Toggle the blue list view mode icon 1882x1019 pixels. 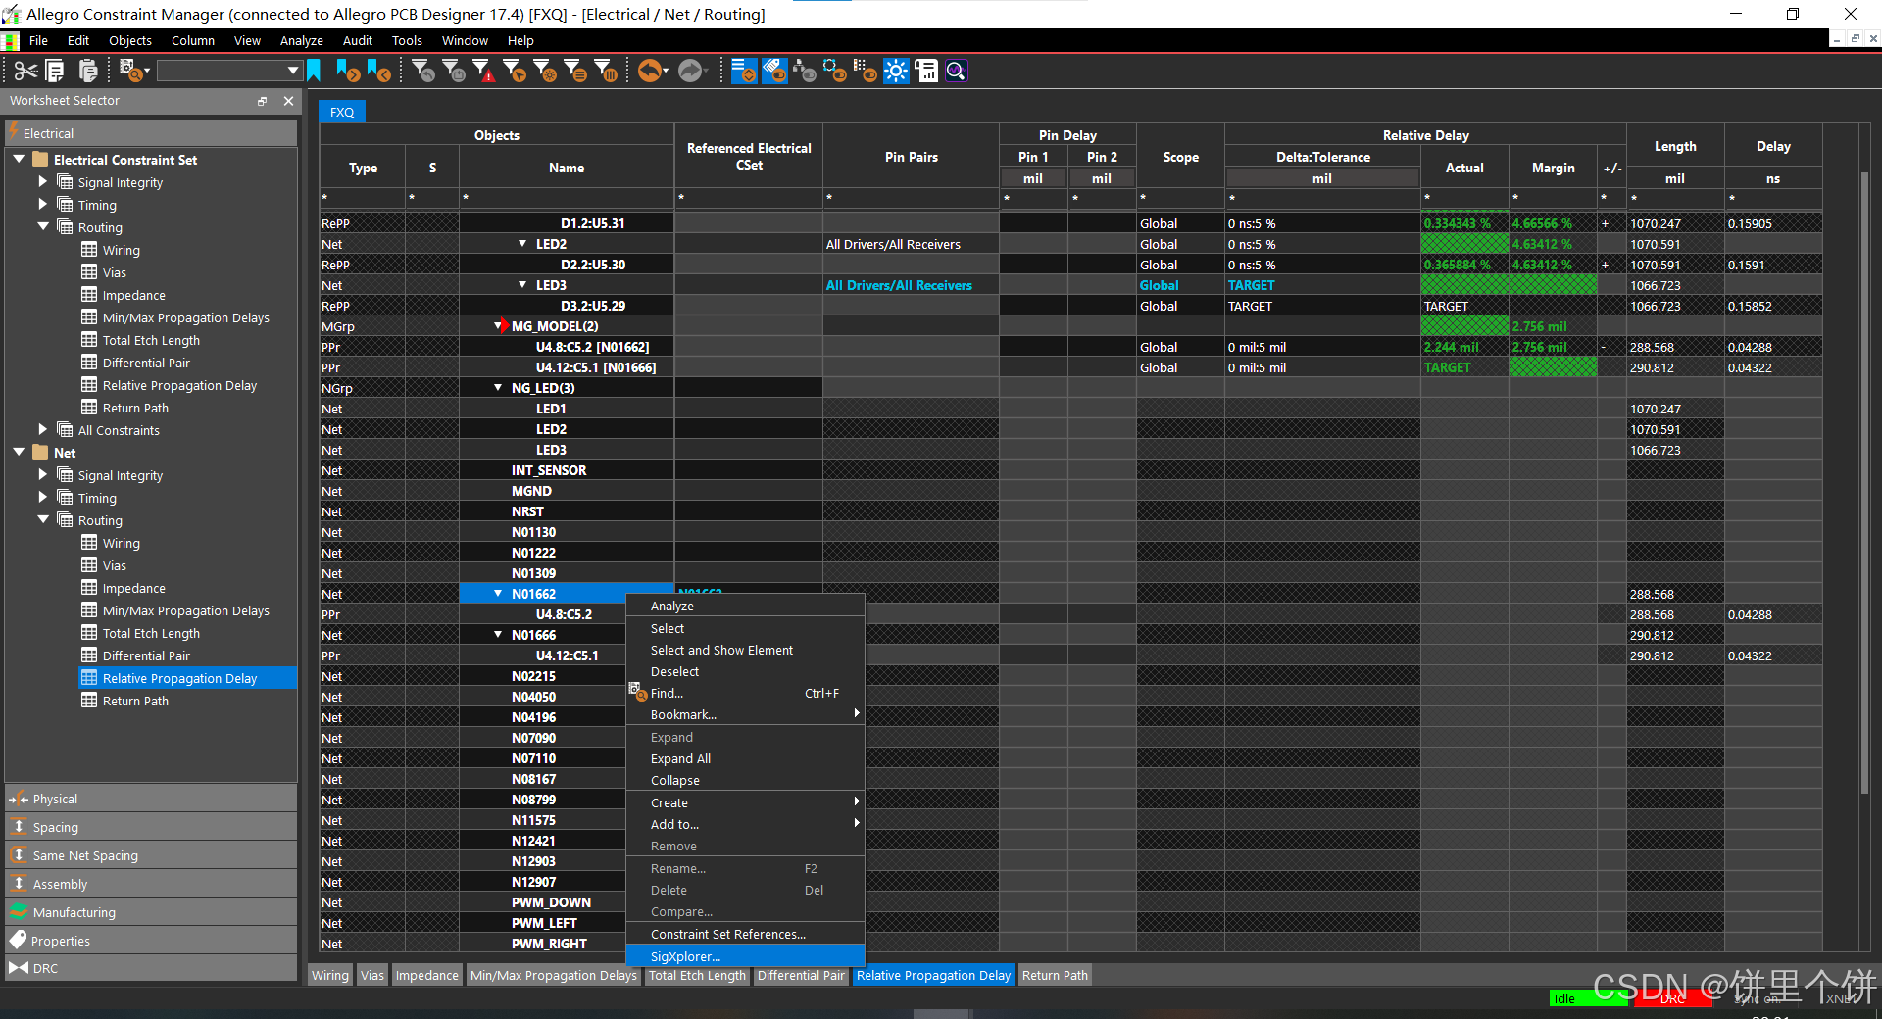tap(744, 71)
